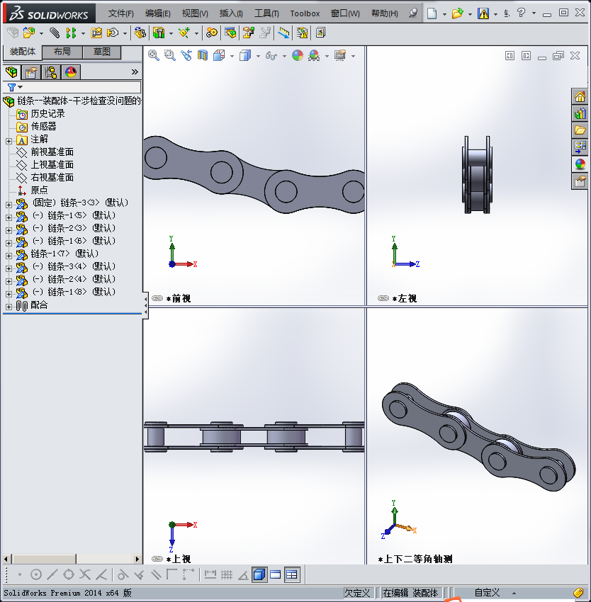The width and height of the screenshot is (591, 602).
Task: Click the Linear Component Pattern icon
Action: click(71, 33)
